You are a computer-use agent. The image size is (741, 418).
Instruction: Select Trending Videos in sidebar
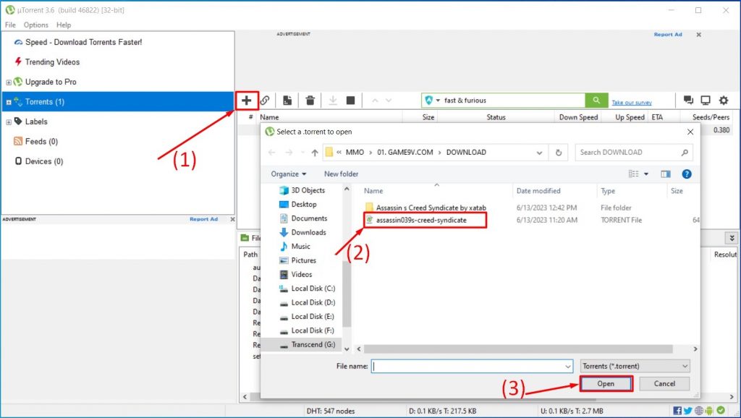[x=52, y=62]
